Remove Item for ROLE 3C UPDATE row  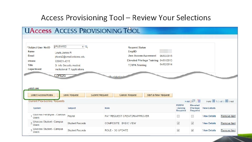228,130
